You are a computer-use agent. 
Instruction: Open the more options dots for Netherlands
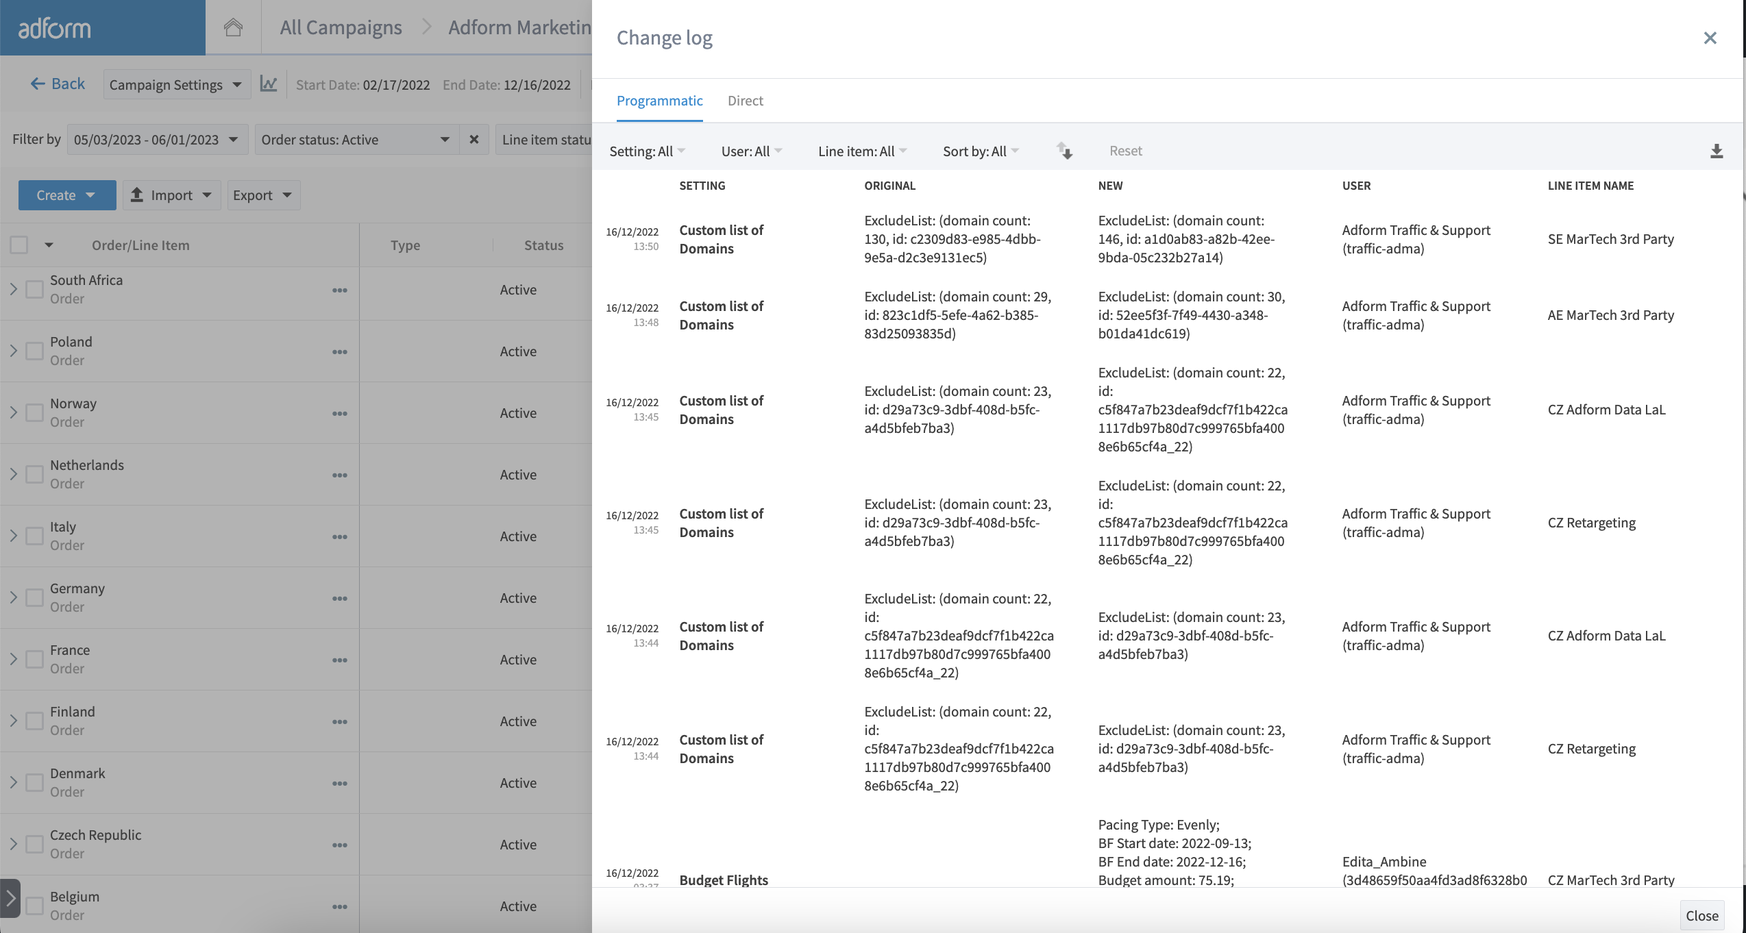click(x=340, y=475)
